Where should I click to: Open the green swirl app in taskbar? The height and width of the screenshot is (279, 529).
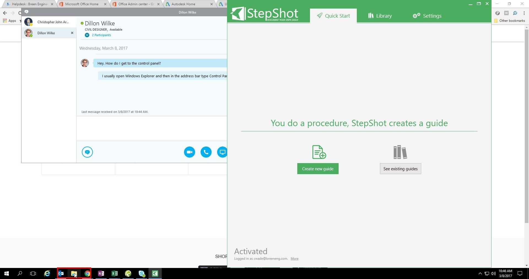click(128, 273)
